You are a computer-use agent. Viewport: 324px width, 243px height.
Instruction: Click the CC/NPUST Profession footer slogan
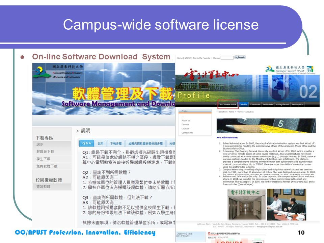pyautogui.click(x=85, y=233)
